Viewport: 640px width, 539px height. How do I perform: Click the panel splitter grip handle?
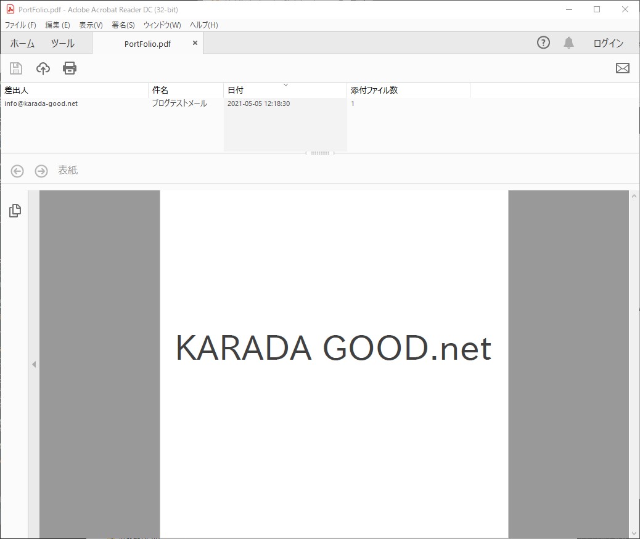point(320,153)
